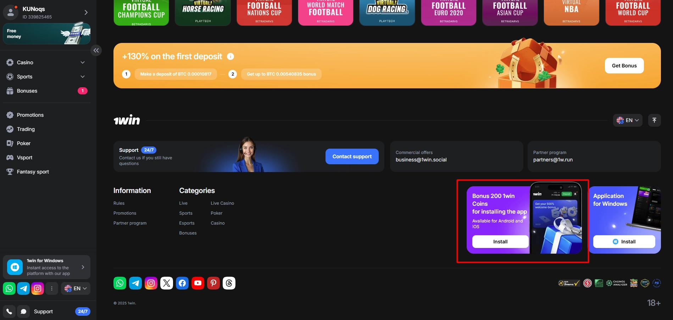
Task: Open Sports link under Categories
Action: pyautogui.click(x=186, y=213)
